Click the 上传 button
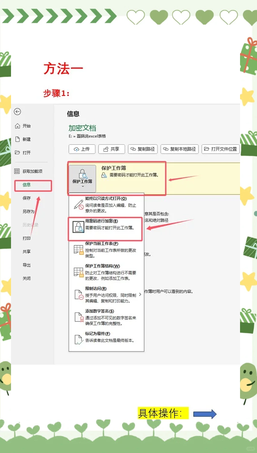Image resolution: width=257 pixels, height=453 pixels. pos(82,149)
